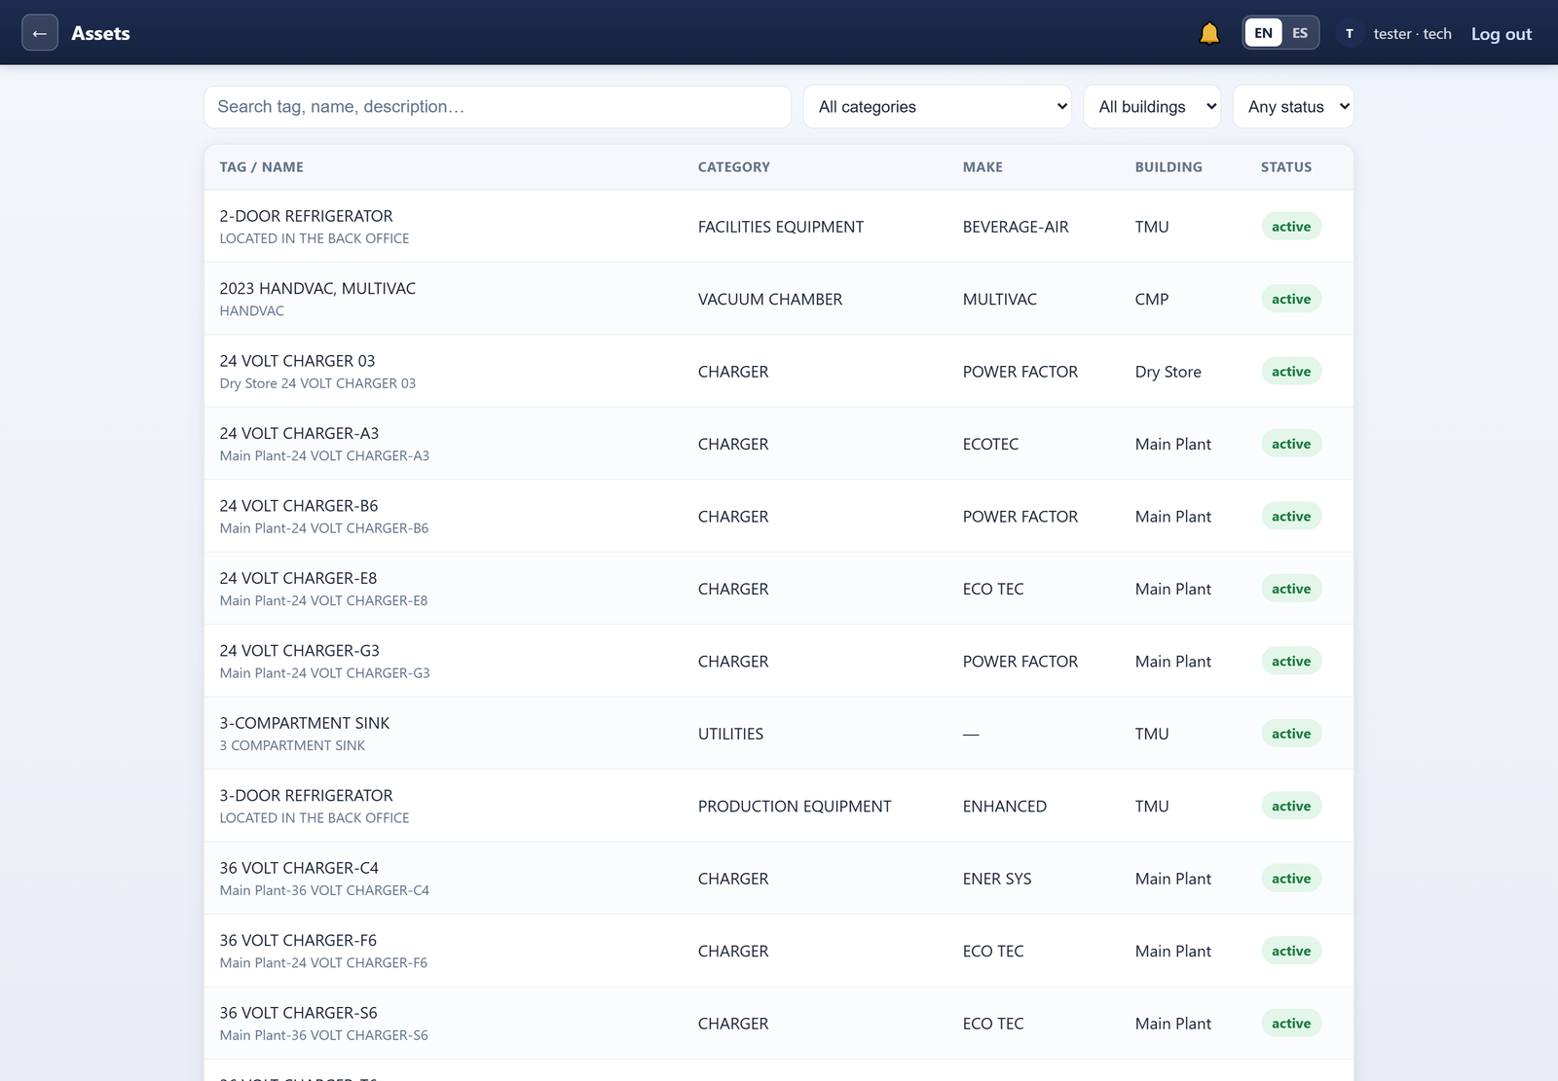Open the 3-DOOR REFRIGERATOR asset

tap(779, 807)
